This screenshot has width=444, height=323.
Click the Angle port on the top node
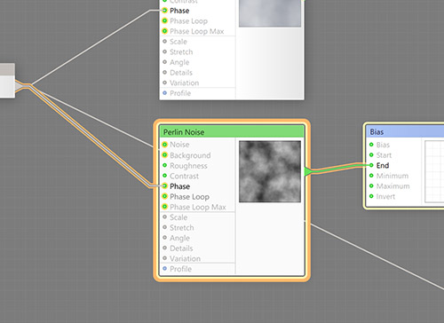click(165, 62)
